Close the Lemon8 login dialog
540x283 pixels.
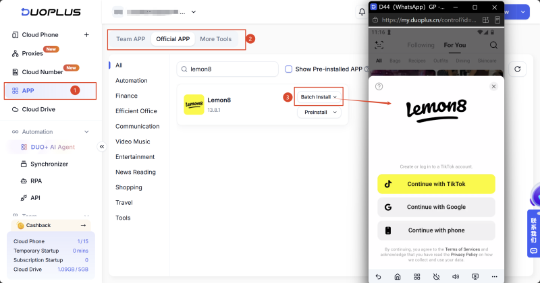[493, 86]
